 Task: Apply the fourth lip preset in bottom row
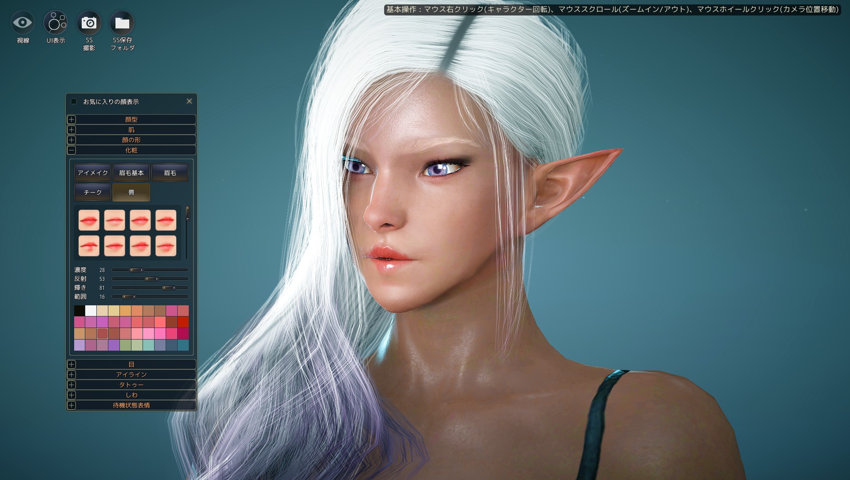[x=166, y=246]
